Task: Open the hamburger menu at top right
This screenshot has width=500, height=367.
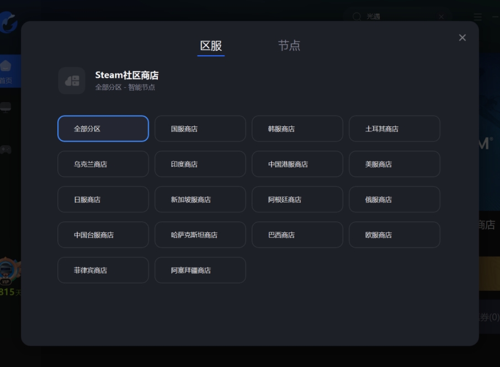Action: point(477,17)
